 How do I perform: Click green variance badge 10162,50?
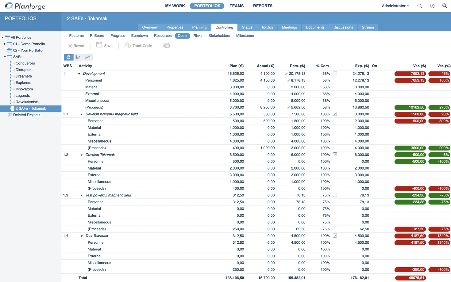410,107
